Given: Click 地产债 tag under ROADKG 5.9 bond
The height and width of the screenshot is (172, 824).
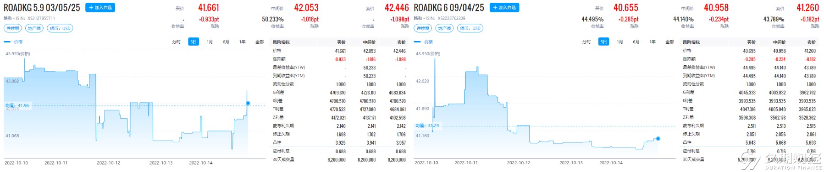Looking at the screenshot, I should click(34, 28).
